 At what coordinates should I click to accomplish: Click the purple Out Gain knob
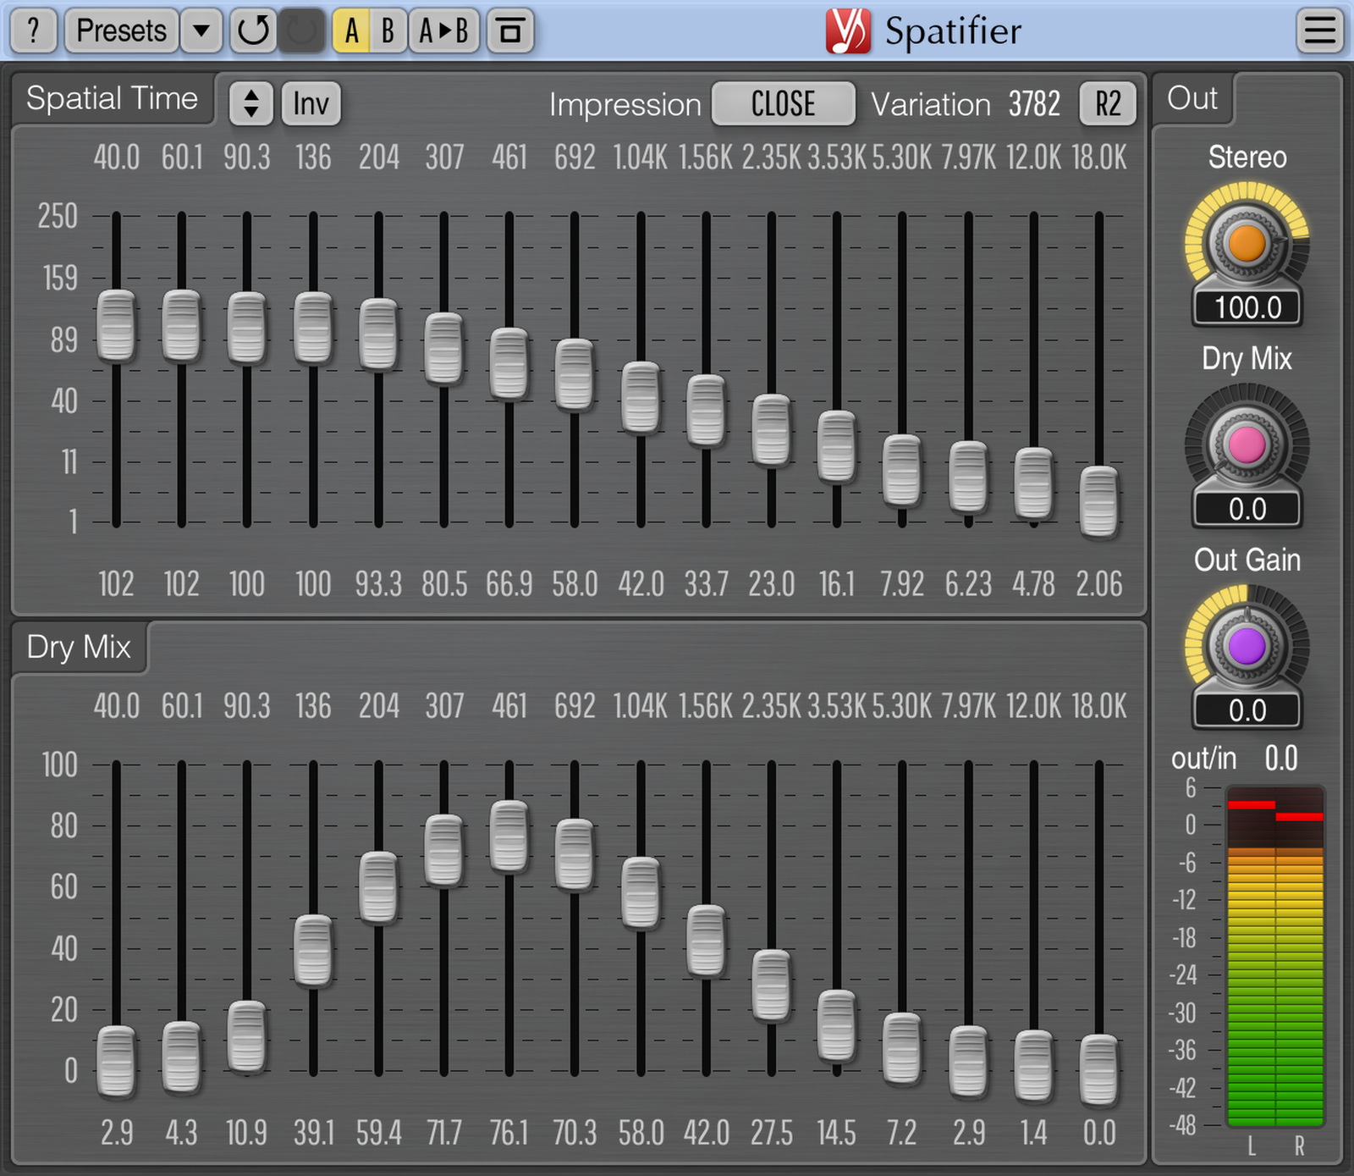(1247, 647)
